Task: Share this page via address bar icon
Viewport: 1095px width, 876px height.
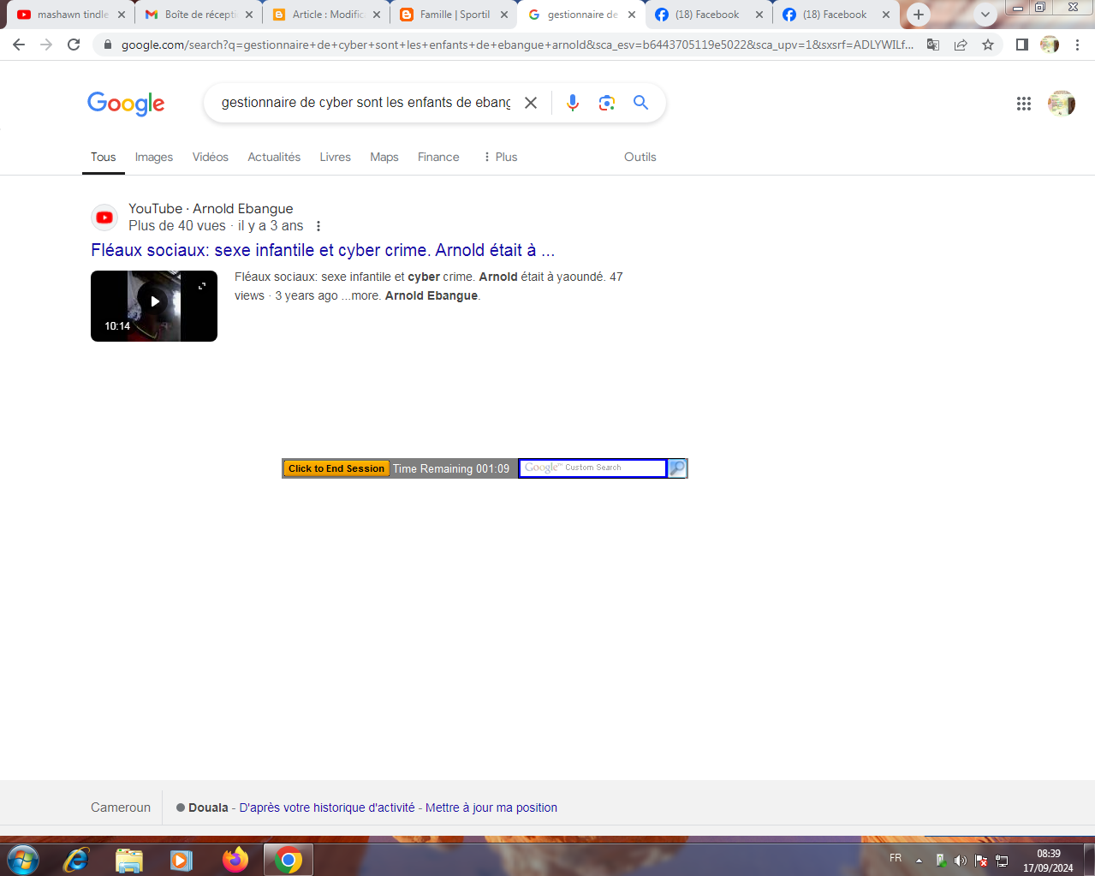Action: point(961,45)
